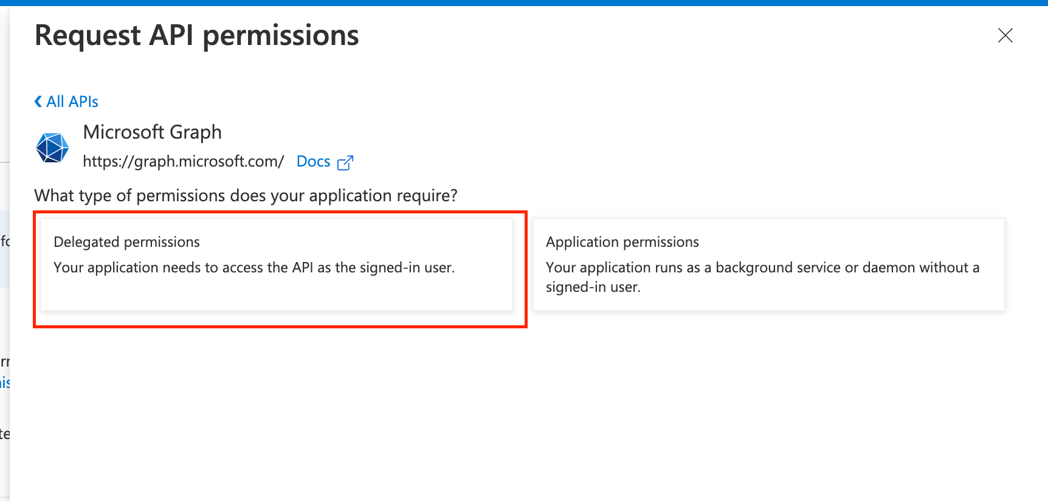
Task: Choose the signed-in user access description
Action: point(254,268)
